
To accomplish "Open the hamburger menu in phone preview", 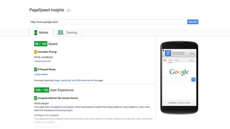I will (165, 60).
